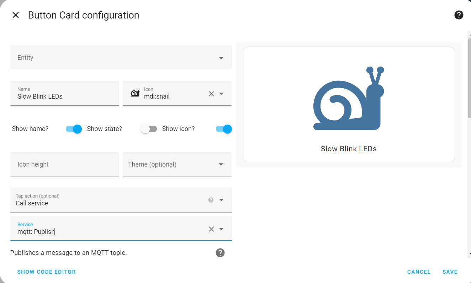Open the Tap action dropdown list
This screenshot has width=471, height=283.
pyautogui.click(x=221, y=200)
